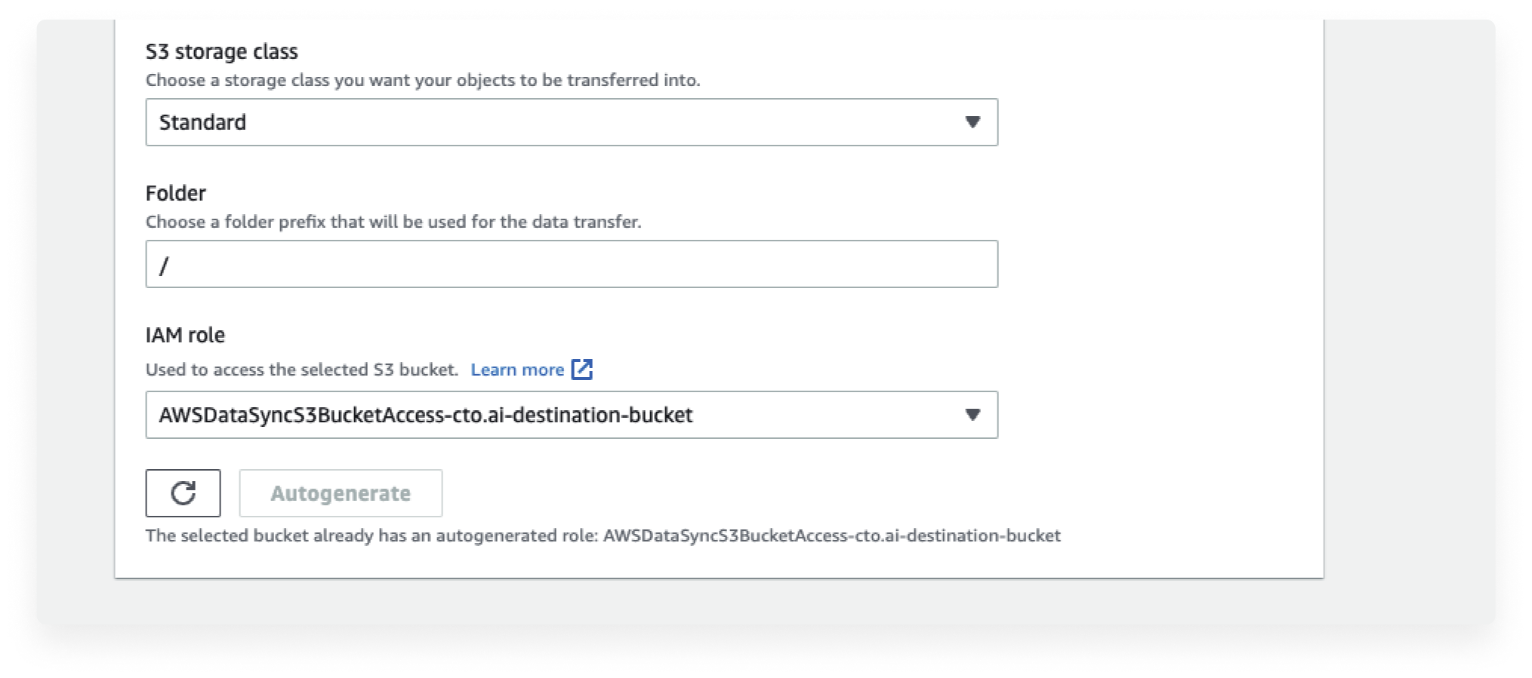1532x678 pixels.
Task: Click the "S3 storage class" heading label
Action: pyautogui.click(x=222, y=51)
